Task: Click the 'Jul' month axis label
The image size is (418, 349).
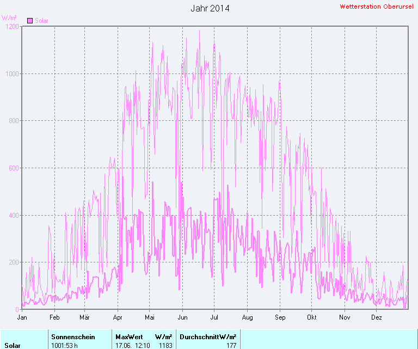Action: (x=214, y=317)
